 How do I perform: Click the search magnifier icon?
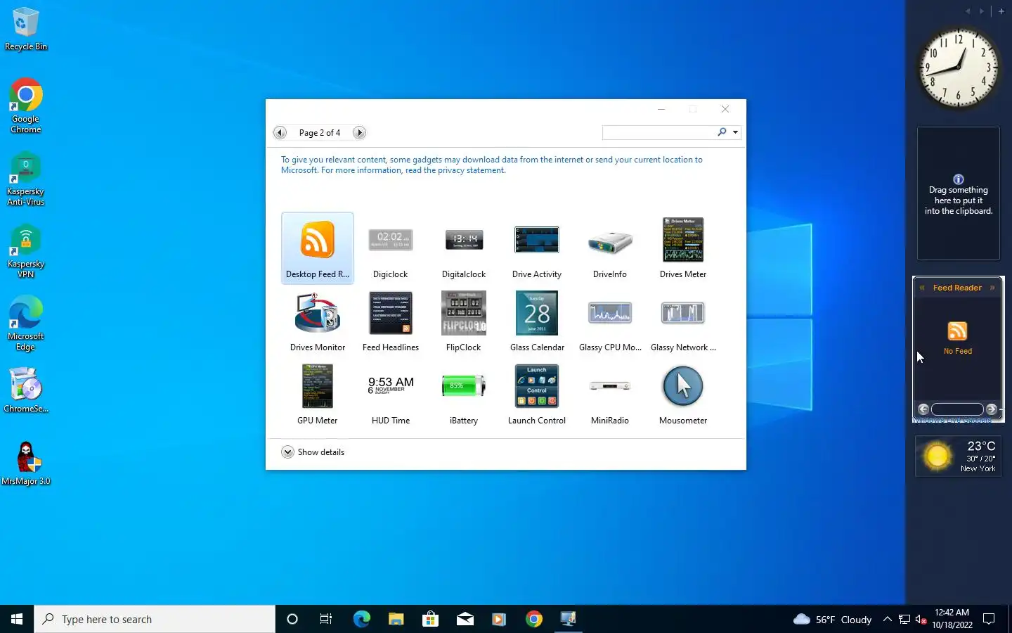click(x=722, y=132)
